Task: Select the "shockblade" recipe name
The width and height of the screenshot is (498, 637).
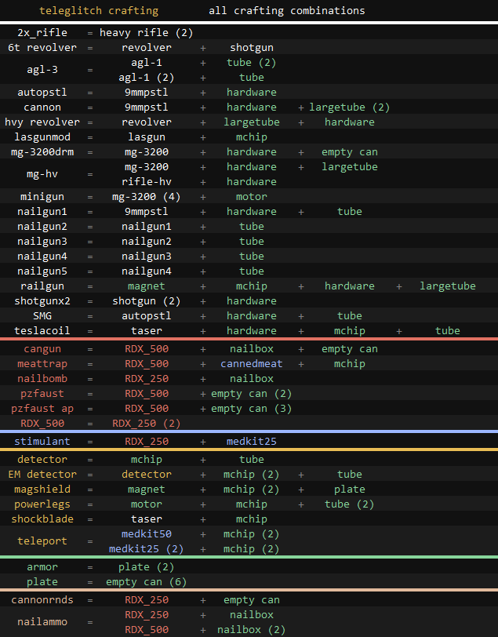Action: point(42,519)
